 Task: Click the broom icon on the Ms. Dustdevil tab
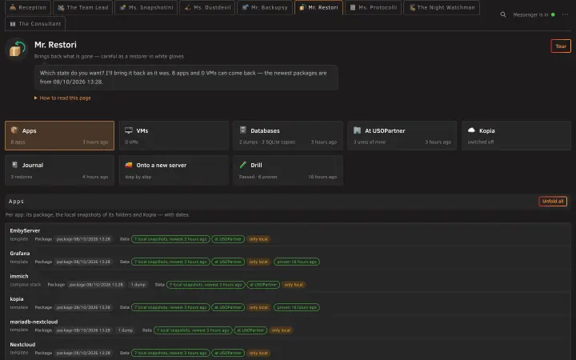tap(188, 7)
